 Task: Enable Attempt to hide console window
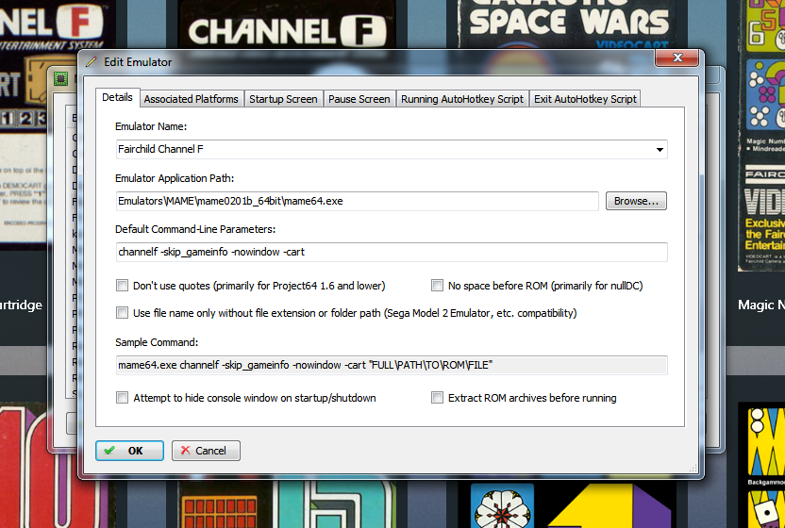click(x=122, y=398)
